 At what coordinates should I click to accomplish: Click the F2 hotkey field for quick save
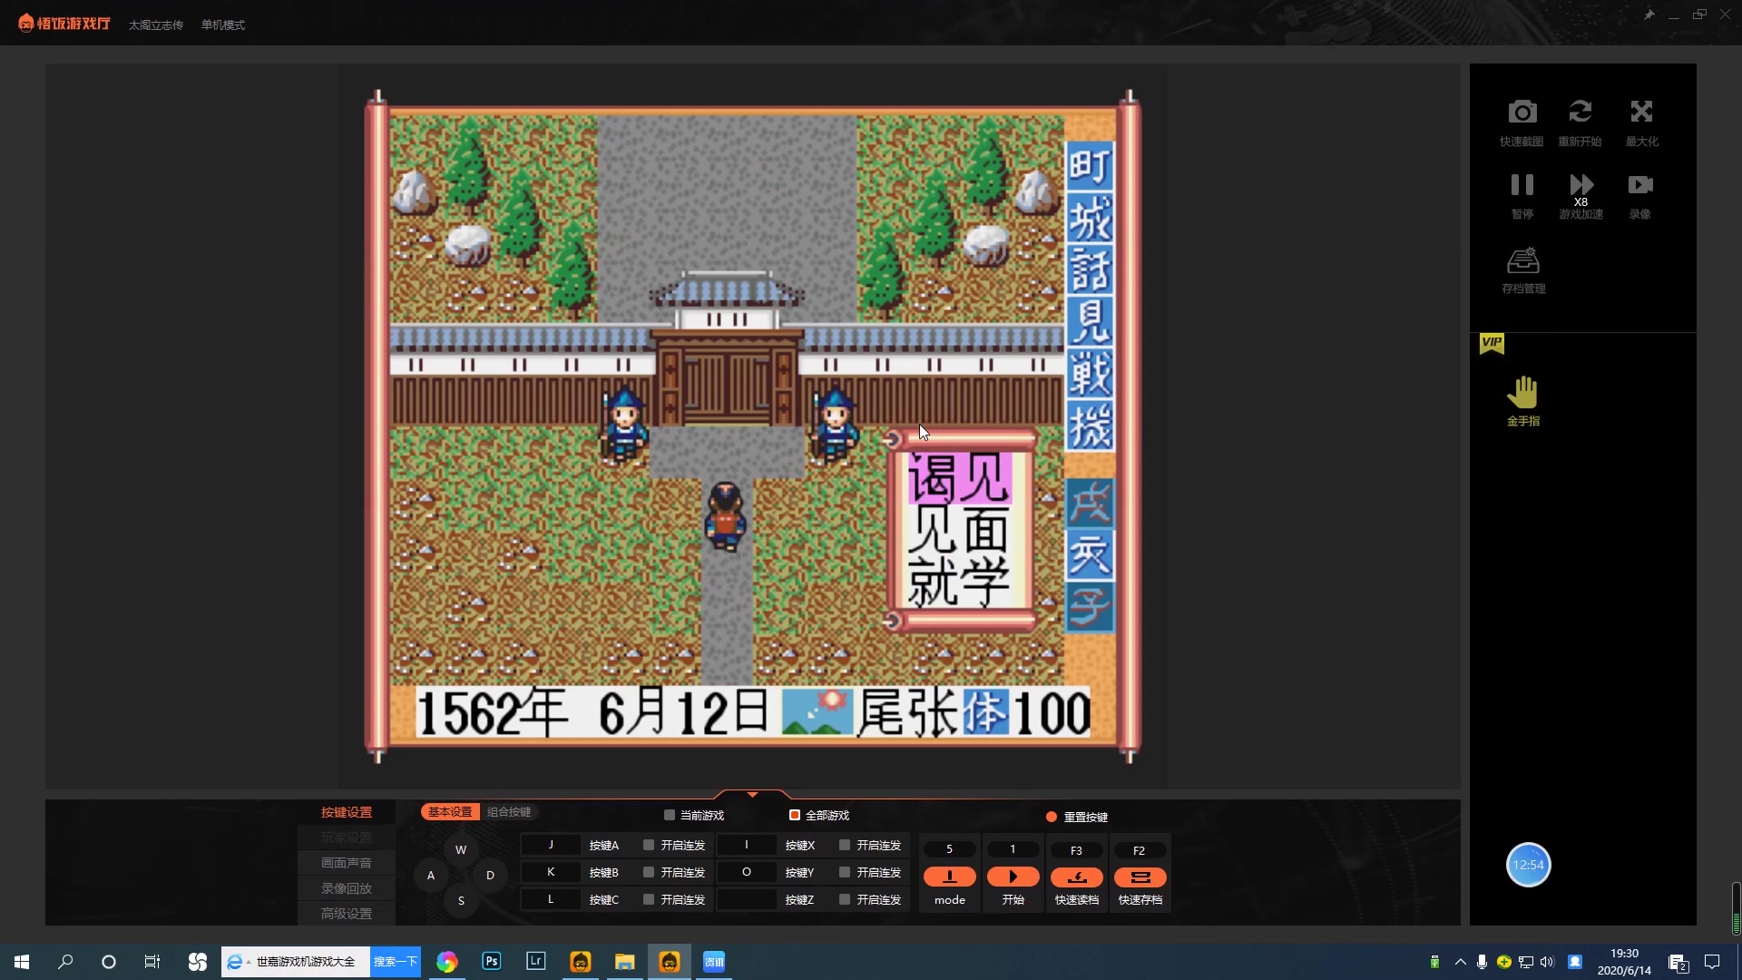[1140, 850]
